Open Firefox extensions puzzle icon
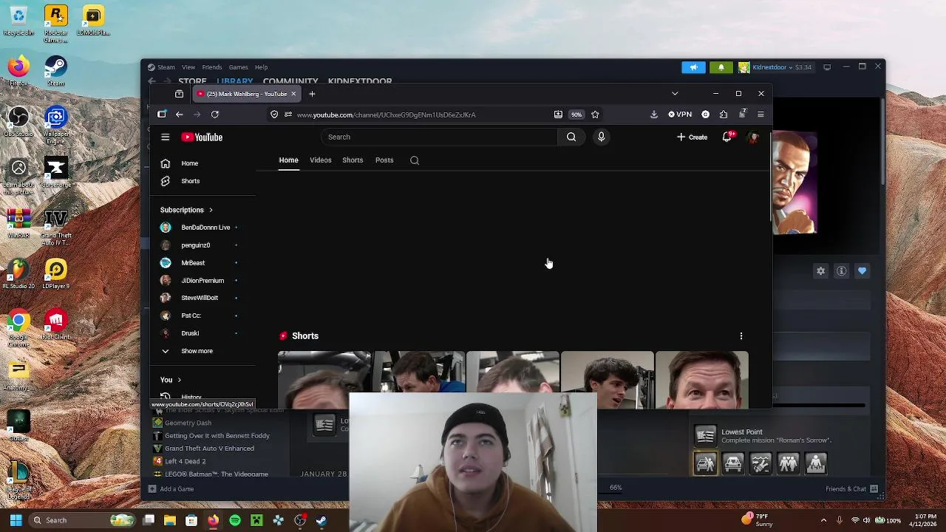Image resolution: width=946 pixels, height=532 pixels. coord(724,115)
